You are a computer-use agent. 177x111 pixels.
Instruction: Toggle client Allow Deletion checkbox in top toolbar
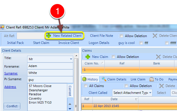click(x=121, y=36)
